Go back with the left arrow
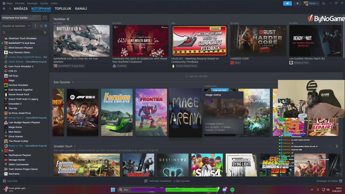The width and height of the screenshot is (345, 194). [x=4, y=9]
